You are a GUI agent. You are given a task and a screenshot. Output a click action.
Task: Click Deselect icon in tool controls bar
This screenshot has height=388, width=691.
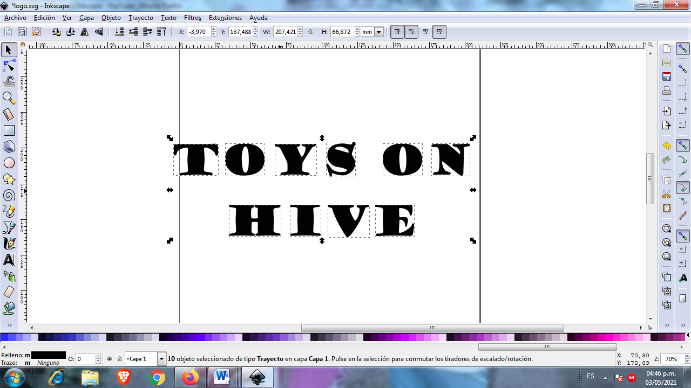point(36,32)
